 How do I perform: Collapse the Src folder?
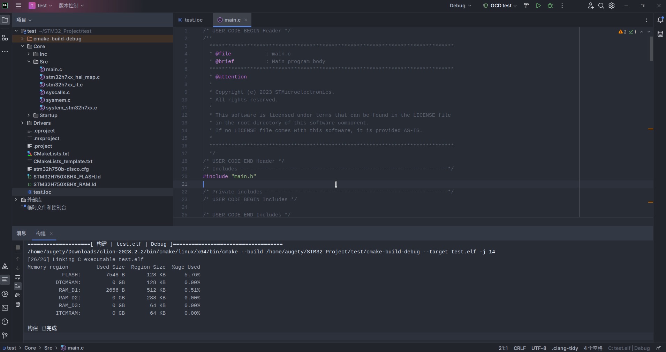pos(29,62)
